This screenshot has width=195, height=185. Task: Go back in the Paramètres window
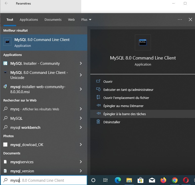click(6, 3)
